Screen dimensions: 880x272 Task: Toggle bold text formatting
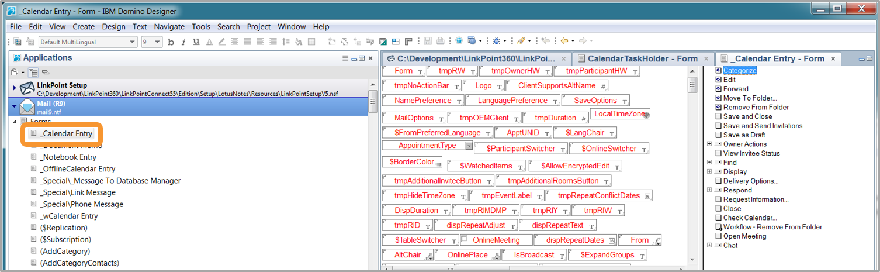tap(171, 42)
